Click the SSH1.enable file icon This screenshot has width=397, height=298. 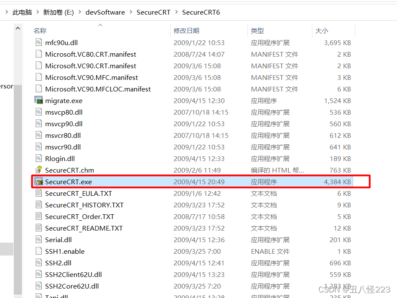pos(39,251)
